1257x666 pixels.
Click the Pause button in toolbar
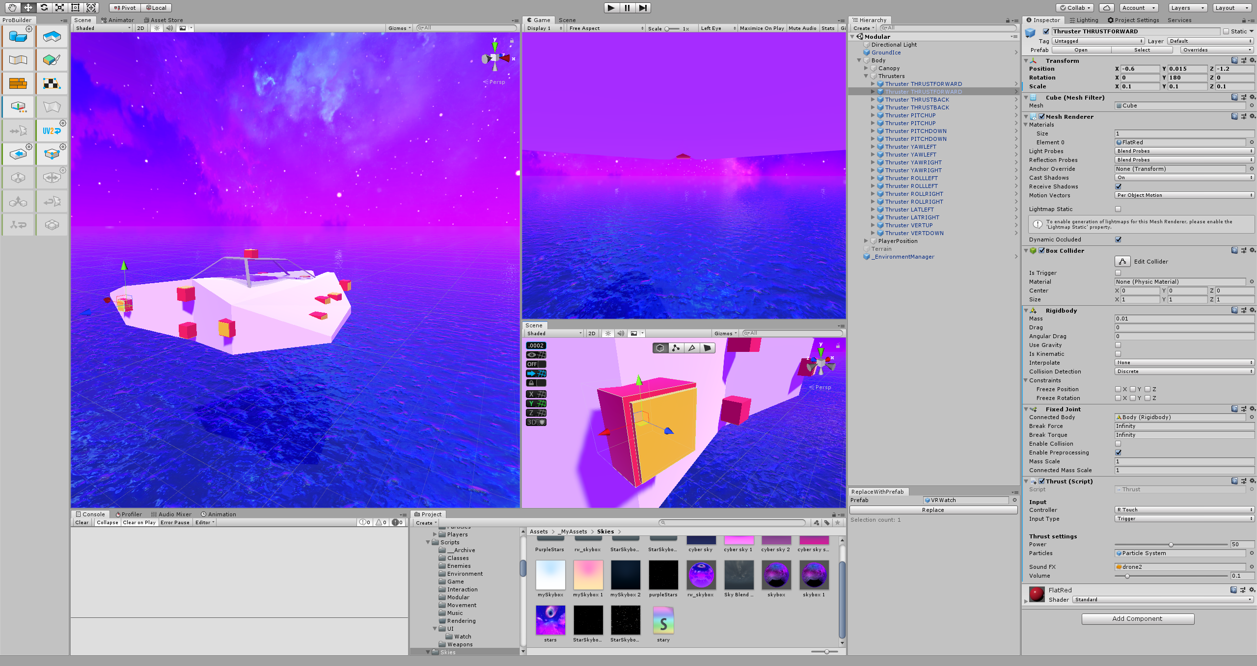(x=627, y=8)
